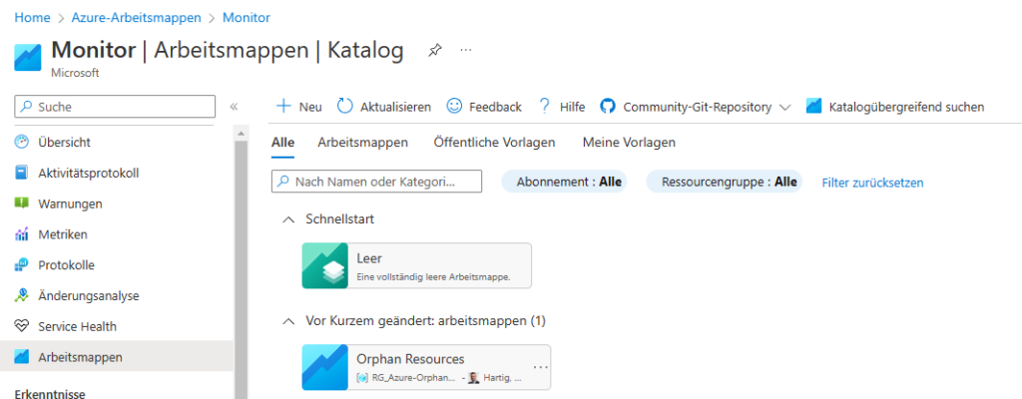
Task: Open the Orphan Resources workbook title
Action: pyautogui.click(x=410, y=358)
